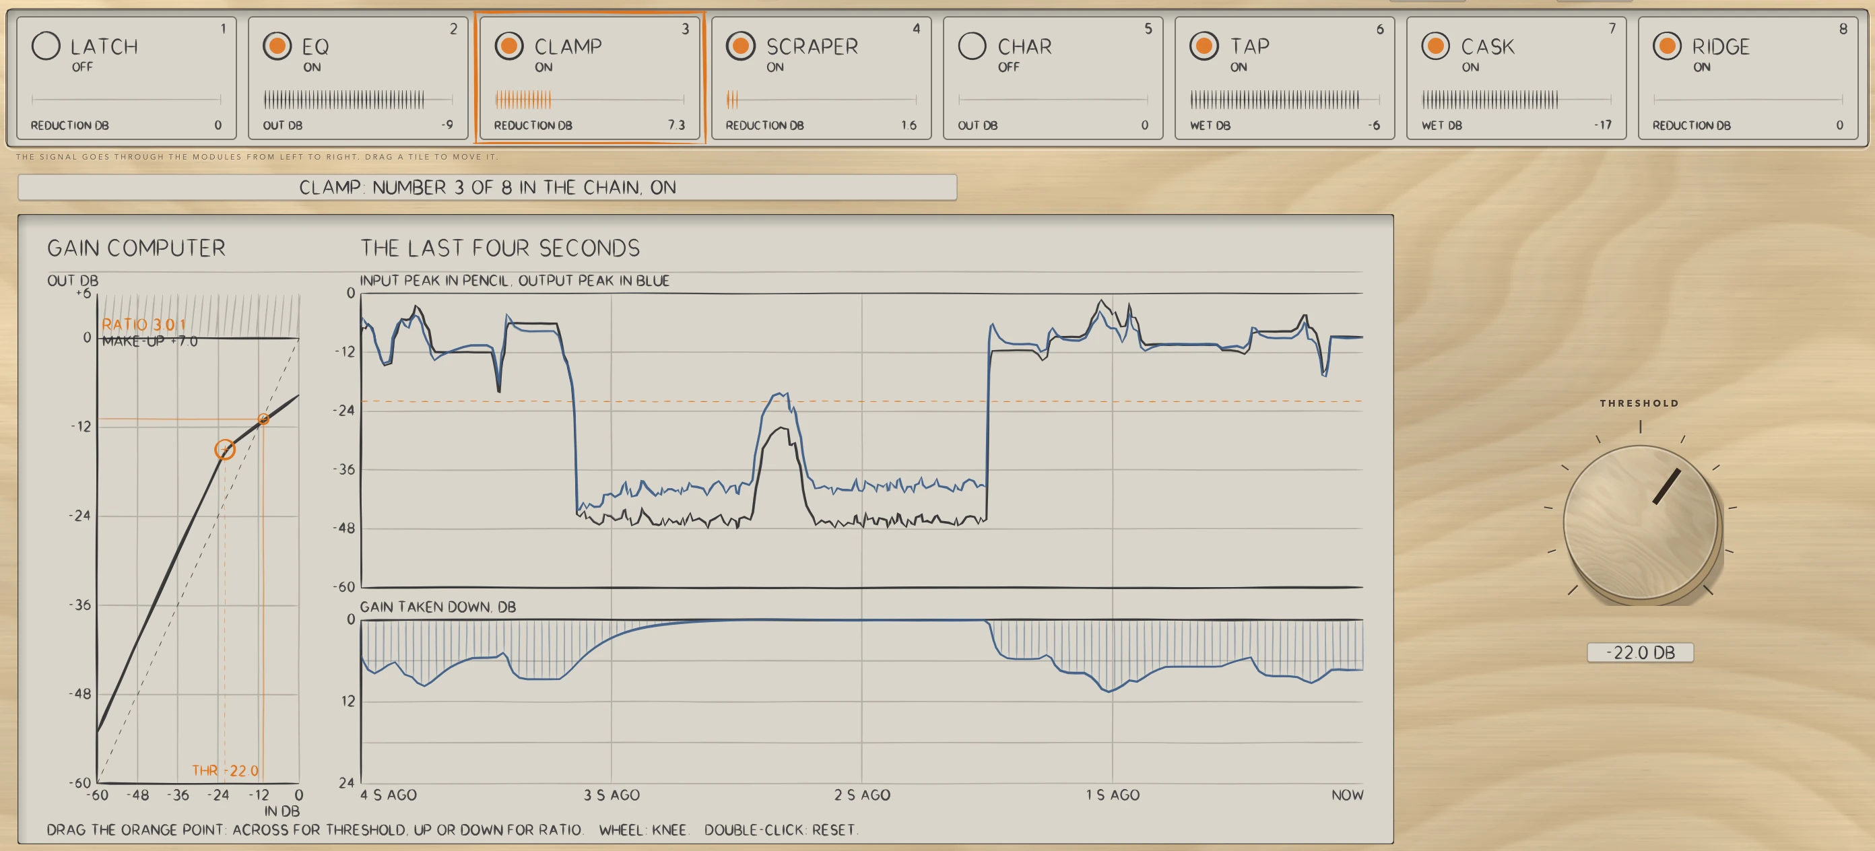Click the 'GAIN COMPUTER' heading
1875x851 pixels.
click(x=136, y=248)
